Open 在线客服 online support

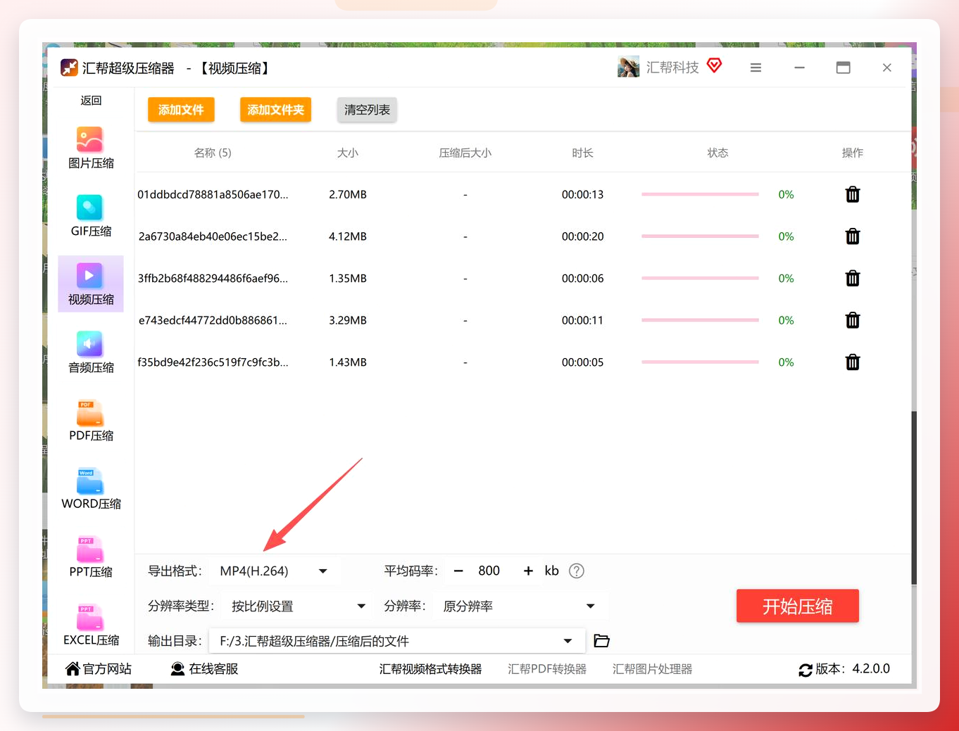click(x=205, y=669)
